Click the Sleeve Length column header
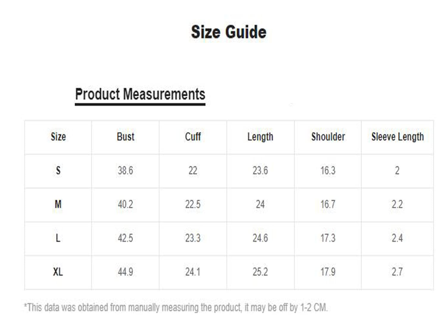447x328 pixels. coord(397,137)
